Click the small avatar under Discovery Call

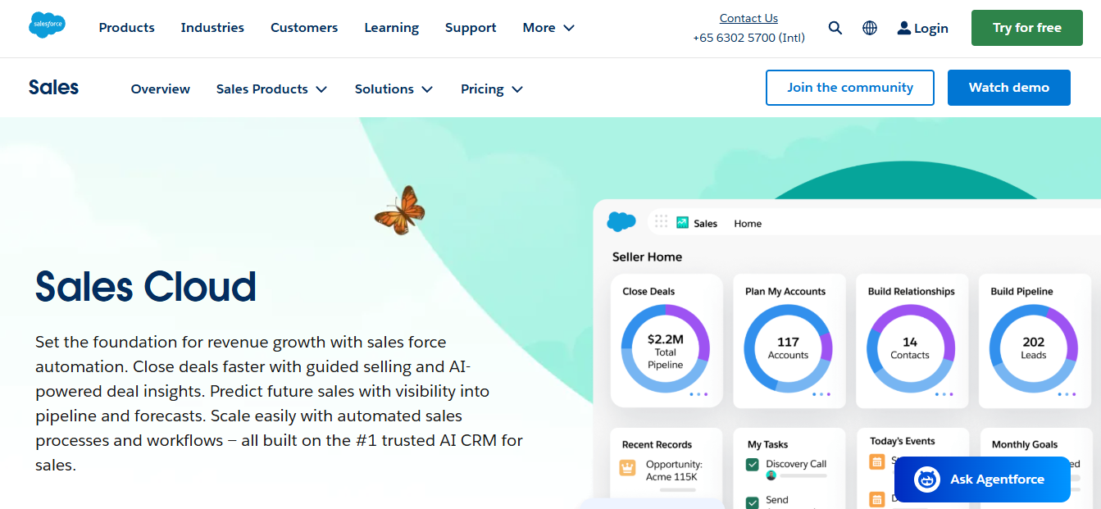click(771, 475)
